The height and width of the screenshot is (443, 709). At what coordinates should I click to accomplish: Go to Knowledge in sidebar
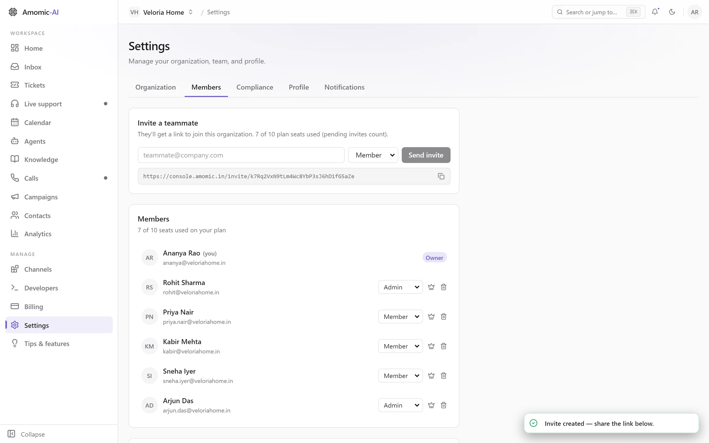tap(59, 159)
